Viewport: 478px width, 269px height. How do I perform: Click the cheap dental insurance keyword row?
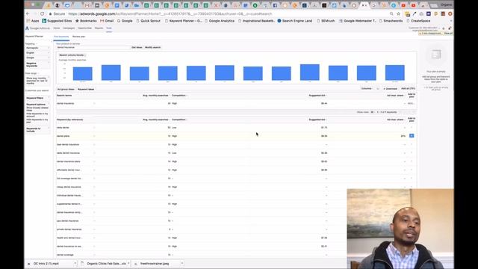[236, 187]
